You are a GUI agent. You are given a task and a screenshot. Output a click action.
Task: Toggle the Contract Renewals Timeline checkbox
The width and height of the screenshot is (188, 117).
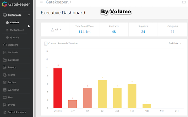pyautogui.click(x=46, y=43)
